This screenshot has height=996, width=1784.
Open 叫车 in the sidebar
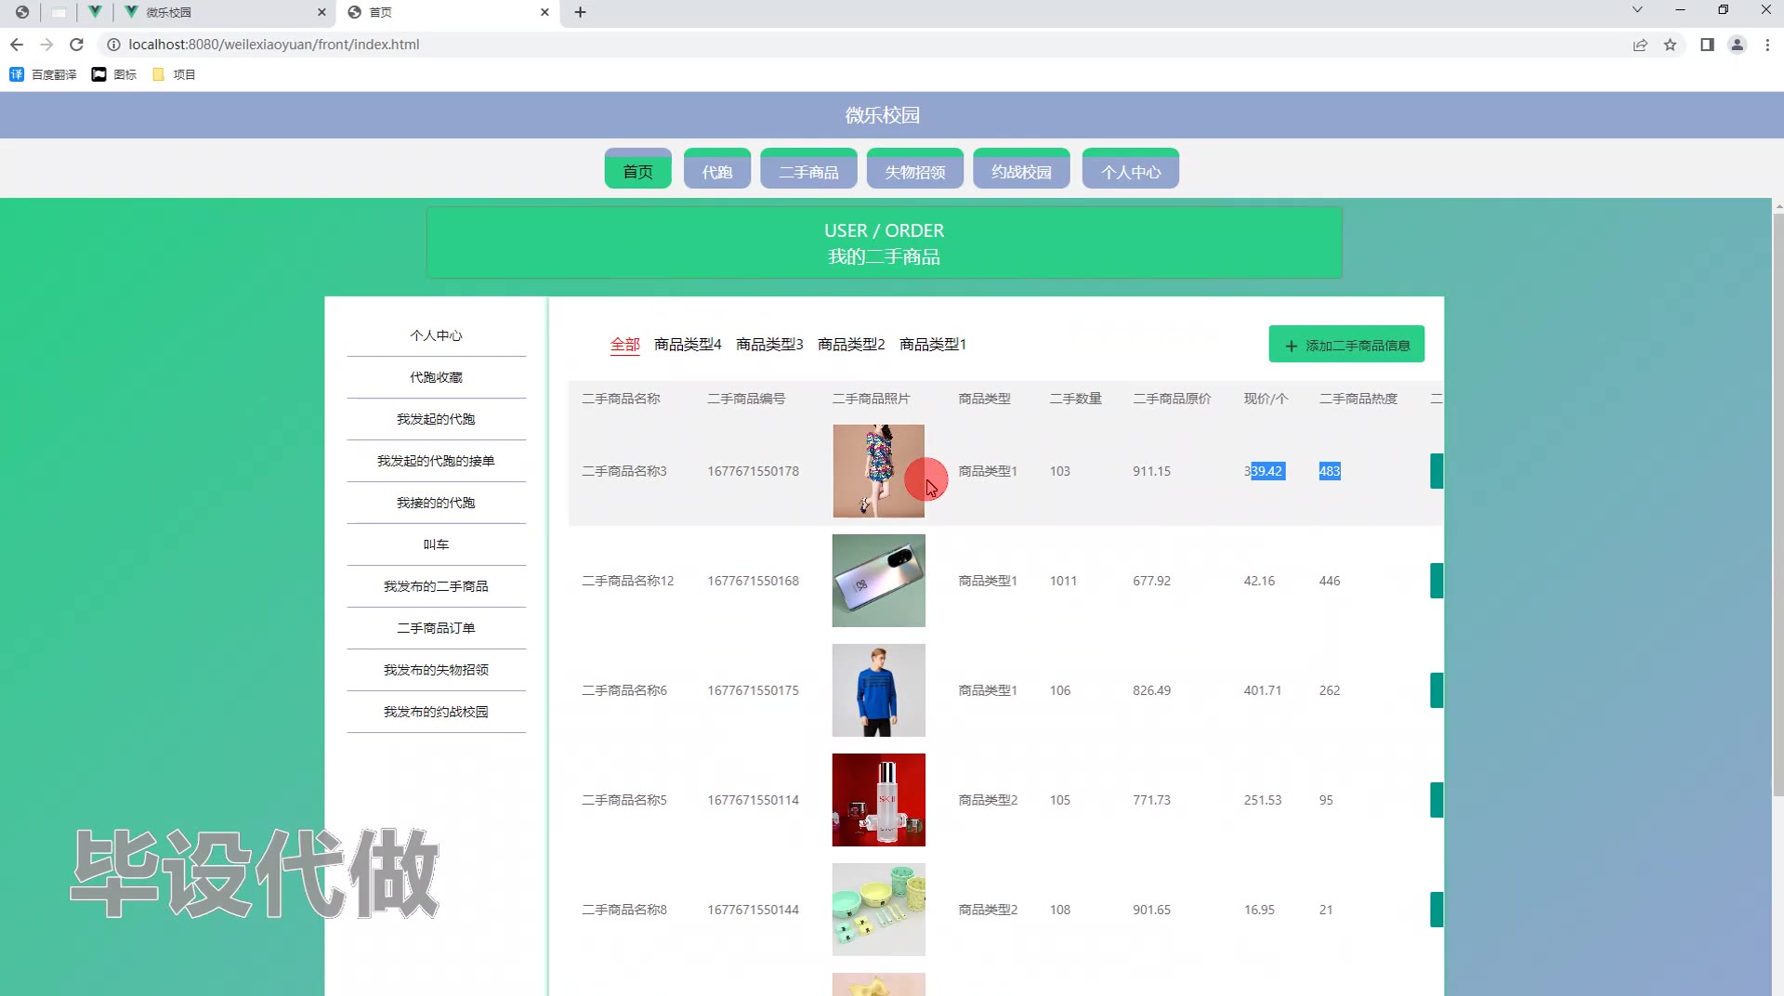click(436, 544)
